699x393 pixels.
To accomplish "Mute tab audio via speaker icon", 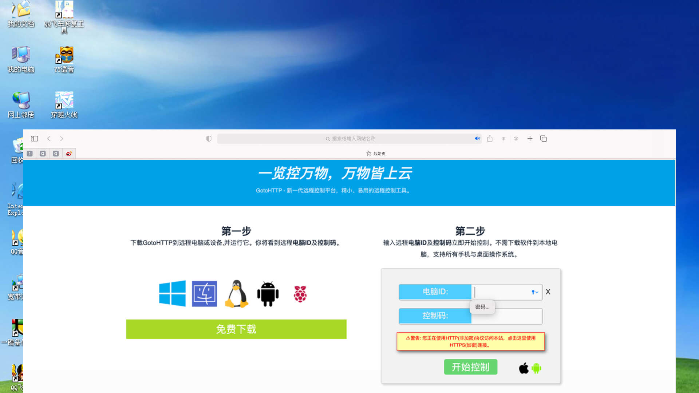I will pos(477,139).
